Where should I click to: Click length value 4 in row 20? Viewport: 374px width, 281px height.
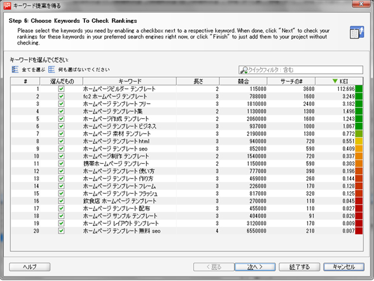pos(217,231)
